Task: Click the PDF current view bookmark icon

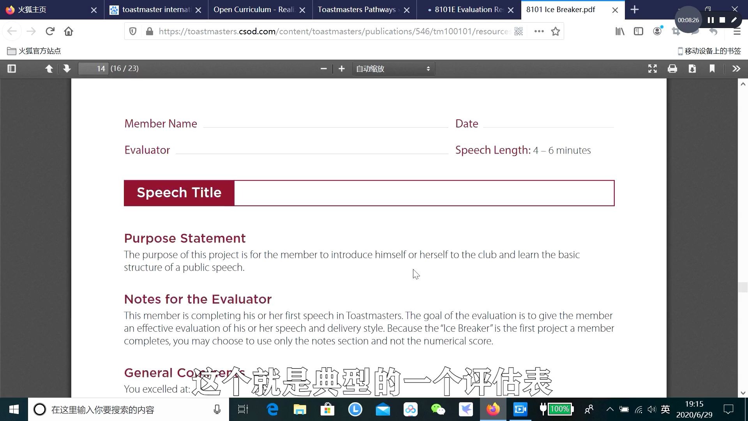Action: point(712,69)
